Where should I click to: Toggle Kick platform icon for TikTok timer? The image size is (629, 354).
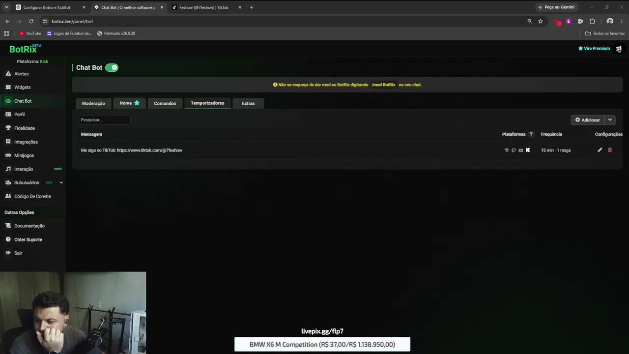[x=528, y=150]
